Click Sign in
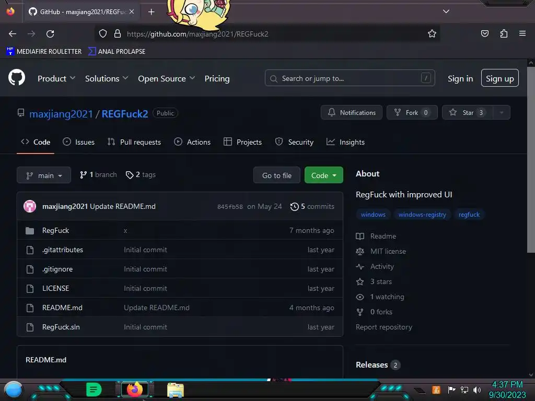This screenshot has width=535, height=401. click(x=460, y=78)
